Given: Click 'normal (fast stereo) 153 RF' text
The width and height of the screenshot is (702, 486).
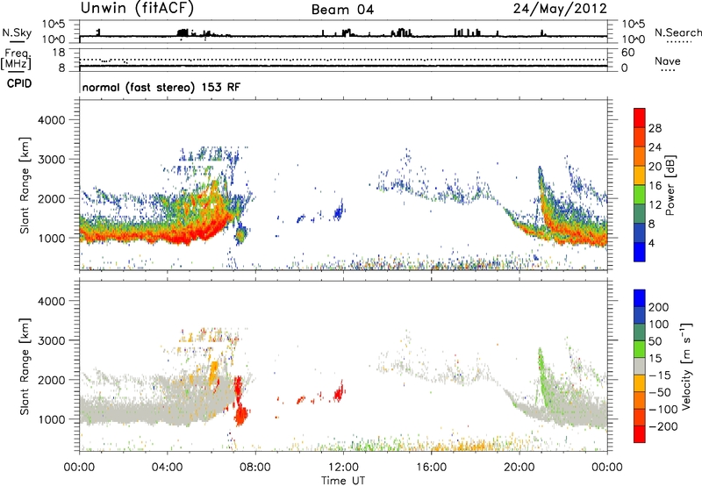Looking at the screenshot, I should (x=161, y=88).
